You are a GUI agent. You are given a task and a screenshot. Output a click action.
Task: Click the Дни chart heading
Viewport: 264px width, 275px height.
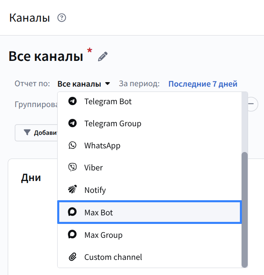pyautogui.click(x=31, y=178)
